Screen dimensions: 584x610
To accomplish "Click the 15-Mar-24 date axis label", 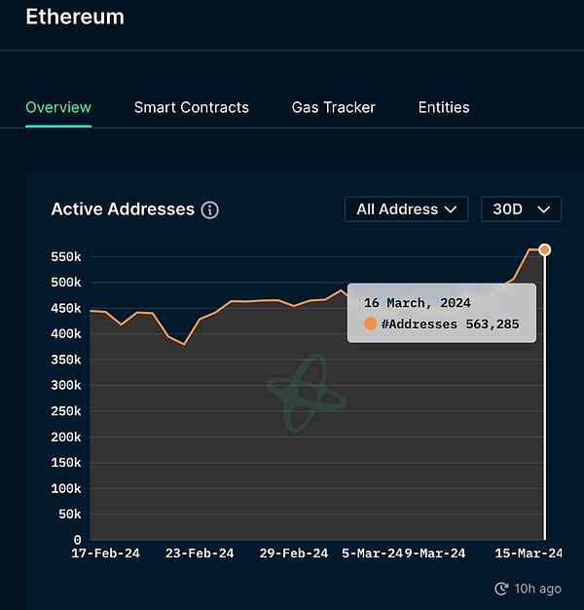I will click(529, 553).
